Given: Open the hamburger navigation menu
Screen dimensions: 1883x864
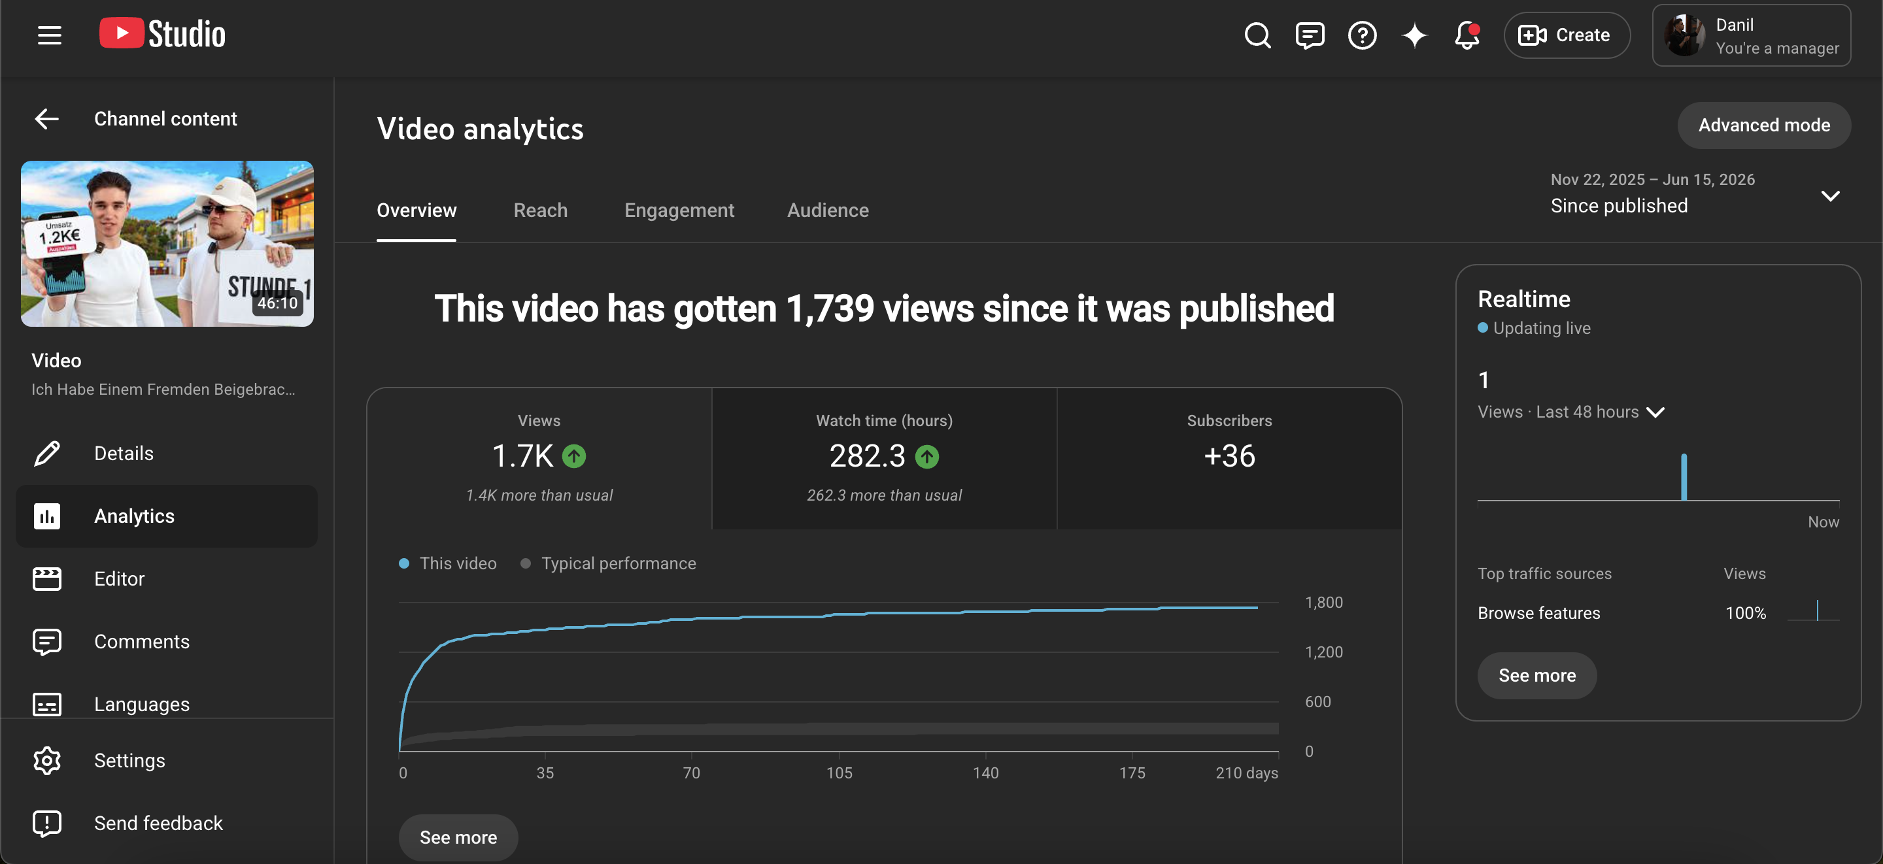Looking at the screenshot, I should pyautogui.click(x=49, y=35).
